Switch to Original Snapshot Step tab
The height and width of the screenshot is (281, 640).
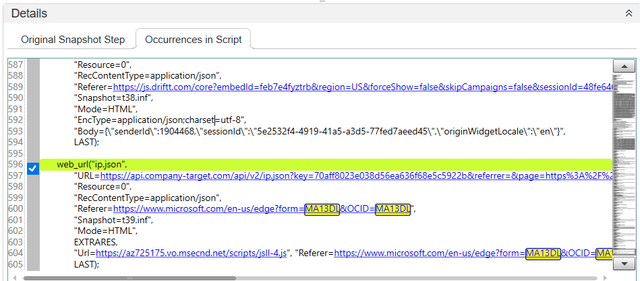pos(73,40)
